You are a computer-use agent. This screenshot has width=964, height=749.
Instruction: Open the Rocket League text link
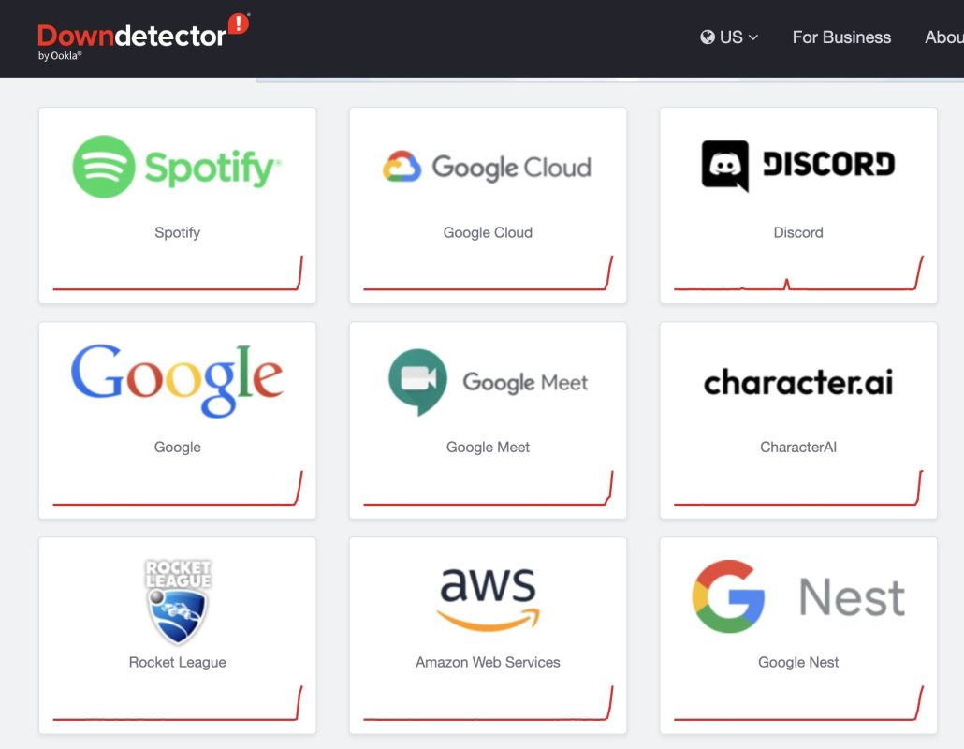click(177, 662)
